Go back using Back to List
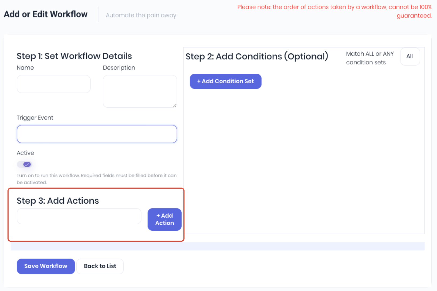This screenshot has width=437, height=291. 100,266
